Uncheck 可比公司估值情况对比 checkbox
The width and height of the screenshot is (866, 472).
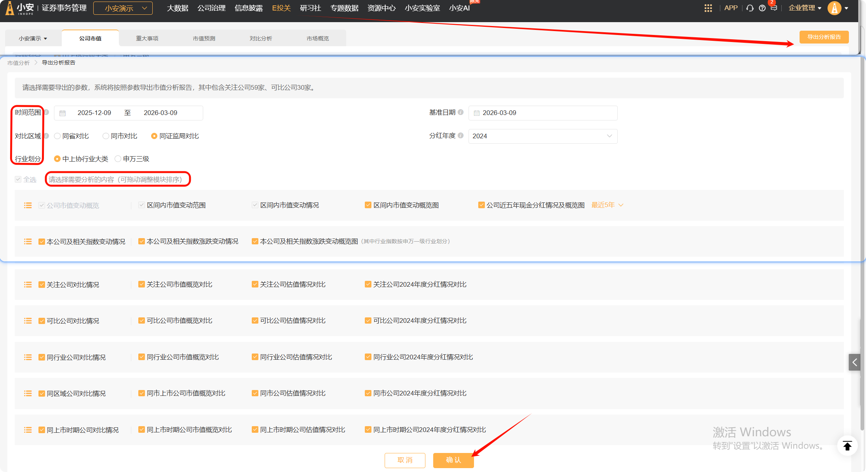[x=255, y=320]
